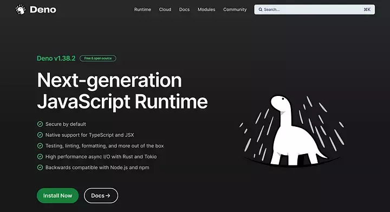Open the Runtime menu item
390x212 pixels.
[142, 9]
